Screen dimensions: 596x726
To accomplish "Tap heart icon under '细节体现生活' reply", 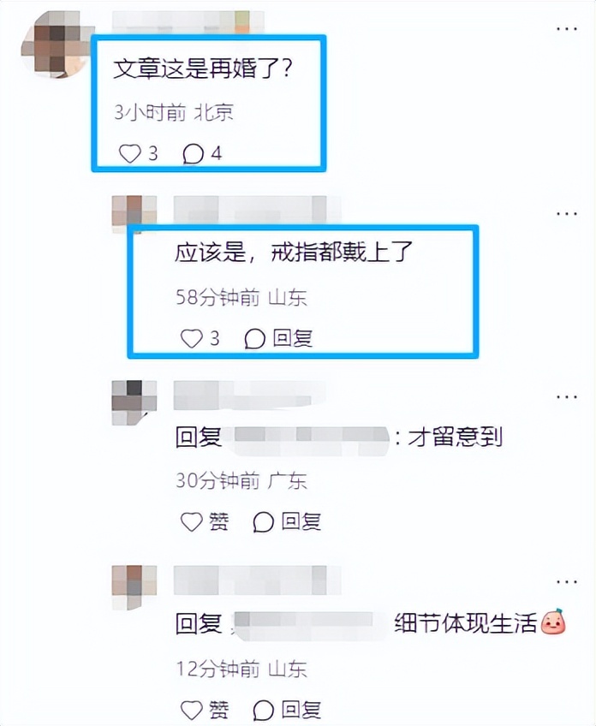I will click(x=191, y=710).
